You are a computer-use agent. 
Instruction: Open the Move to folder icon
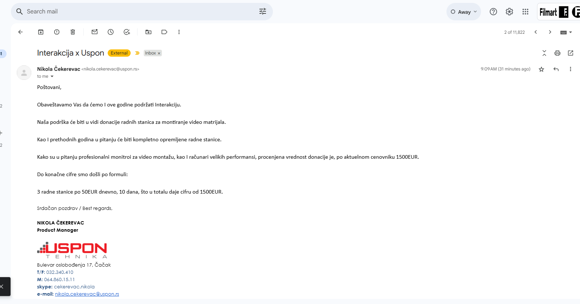coord(148,32)
